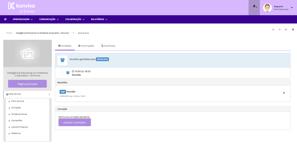This screenshot has height=145, width=297.
Task: Open the Colaboração menu
Action: [x=75, y=19]
